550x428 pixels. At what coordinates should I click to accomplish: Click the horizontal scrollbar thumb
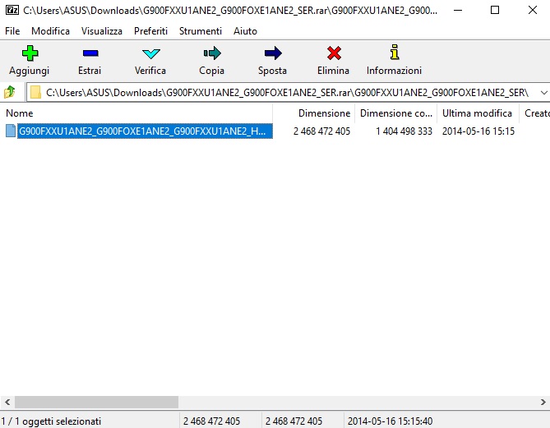96,402
